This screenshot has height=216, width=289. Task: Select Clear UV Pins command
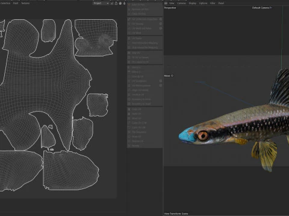tap(138, 14)
